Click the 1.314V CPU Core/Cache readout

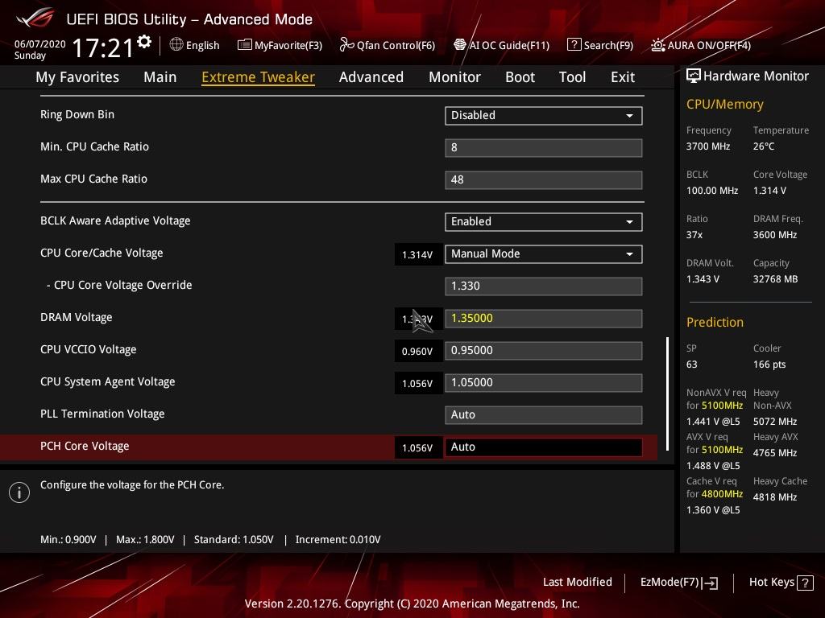pyautogui.click(x=417, y=255)
